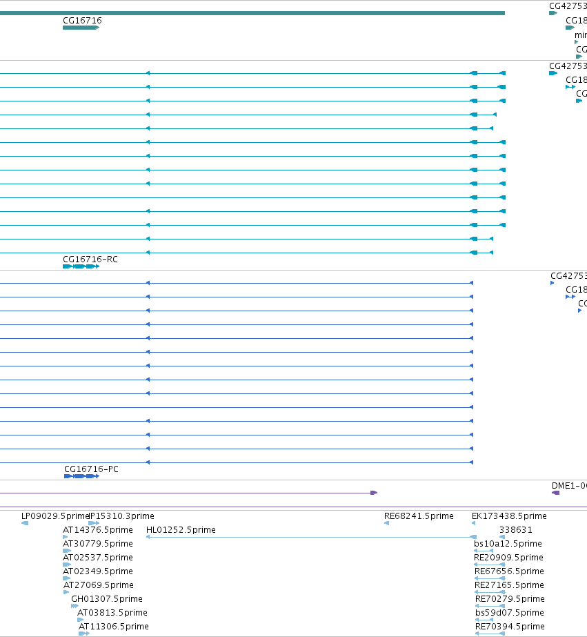Select the purple arrow feature spanning left to center
The width and height of the screenshot is (587, 637).
pyautogui.click(x=189, y=493)
